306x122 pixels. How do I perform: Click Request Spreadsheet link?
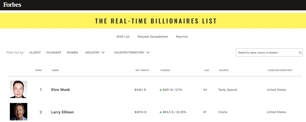click(x=153, y=37)
